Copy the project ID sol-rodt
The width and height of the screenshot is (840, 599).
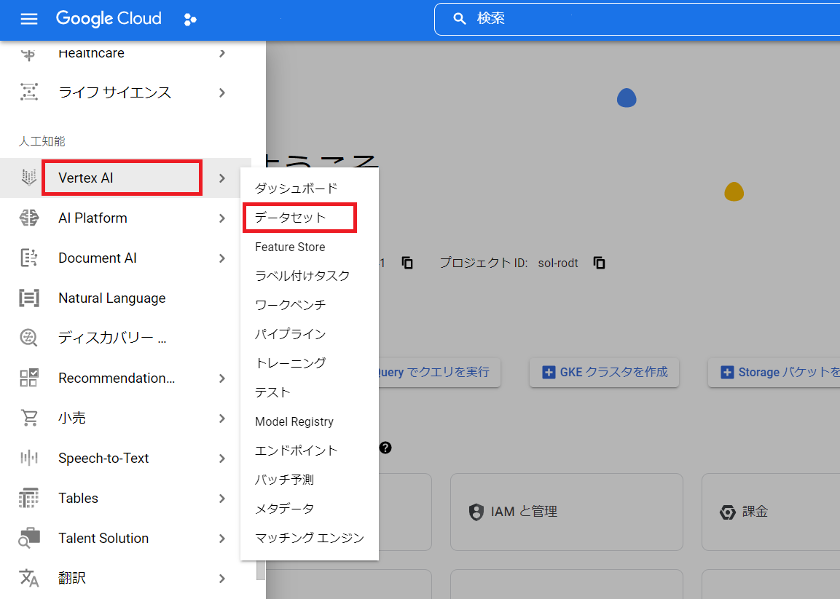tap(599, 263)
